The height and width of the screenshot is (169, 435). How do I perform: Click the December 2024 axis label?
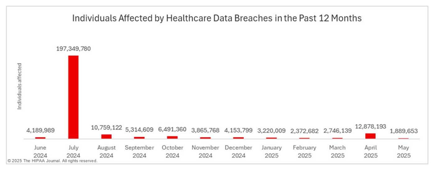click(x=238, y=152)
